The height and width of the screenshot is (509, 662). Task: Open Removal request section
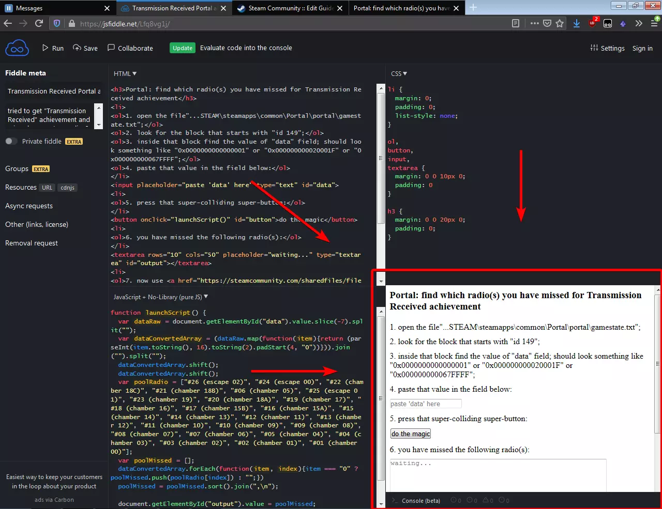click(x=32, y=243)
